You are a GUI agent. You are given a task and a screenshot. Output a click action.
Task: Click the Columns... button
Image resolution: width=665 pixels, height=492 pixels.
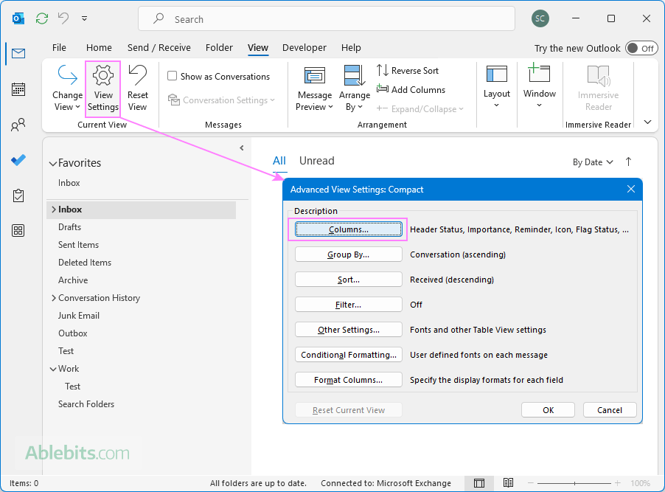(x=349, y=229)
